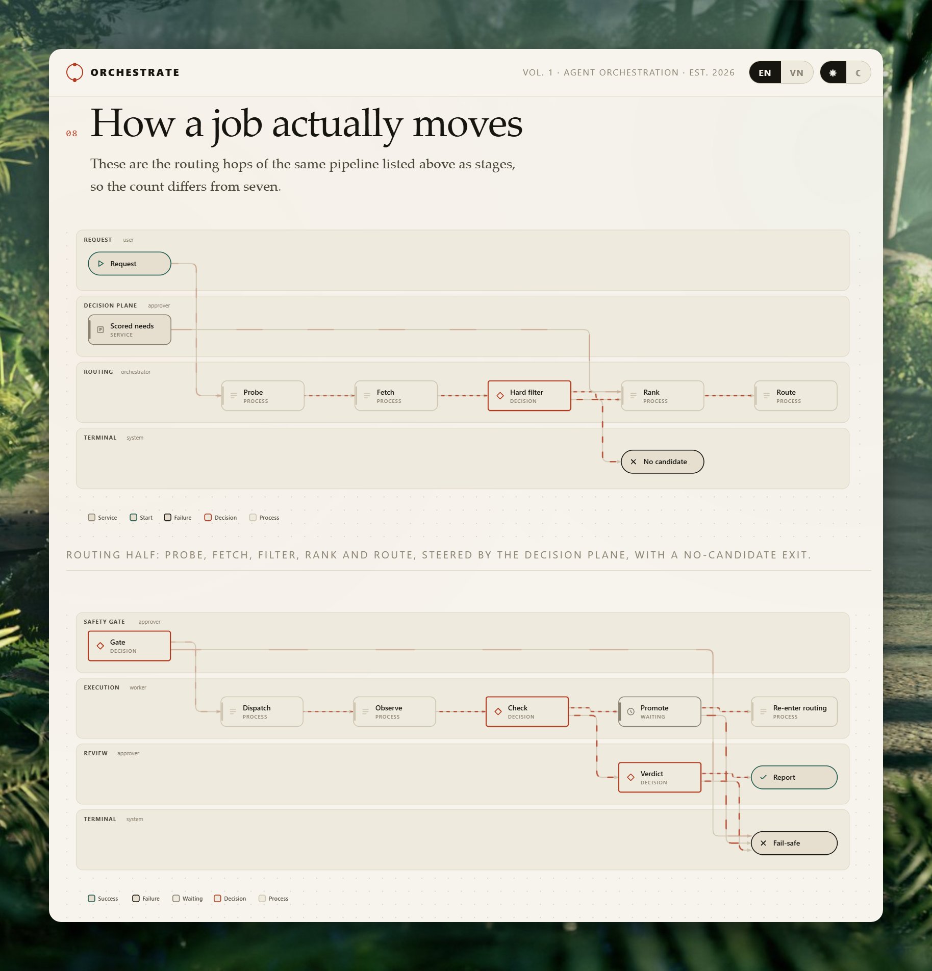This screenshot has width=932, height=971.
Task: Click the first diagram's Decision legend swatch
Action: (208, 517)
